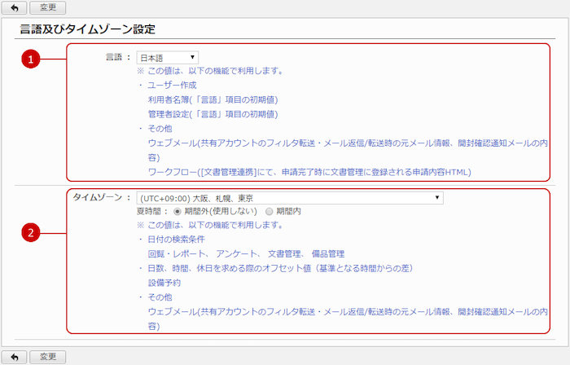The height and width of the screenshot is (365, 570).
Task: Click the 回覧・レポート、アンケート text line
Action: (246, 253)
